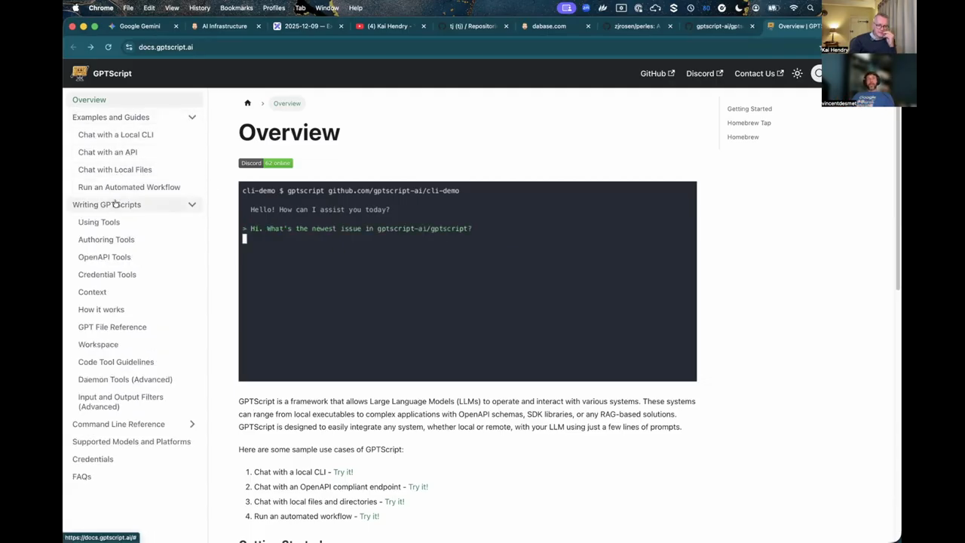The width and height of the screenshot is (965, 543).
Task: Click Try it for Chat with local CLI
Action: pos(343,472)
